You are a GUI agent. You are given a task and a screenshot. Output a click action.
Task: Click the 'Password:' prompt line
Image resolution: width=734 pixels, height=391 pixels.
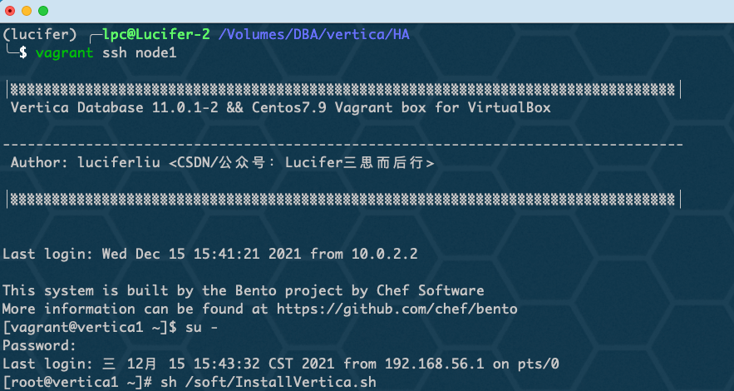point(39,345)
